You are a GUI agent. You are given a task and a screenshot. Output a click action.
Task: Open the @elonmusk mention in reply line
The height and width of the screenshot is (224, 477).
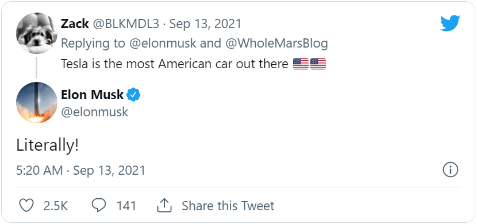[x=163, y=44]
